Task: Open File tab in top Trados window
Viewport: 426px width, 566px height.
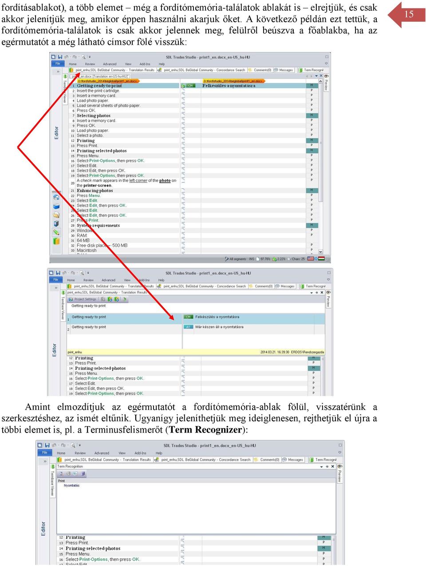Action: 58,64
